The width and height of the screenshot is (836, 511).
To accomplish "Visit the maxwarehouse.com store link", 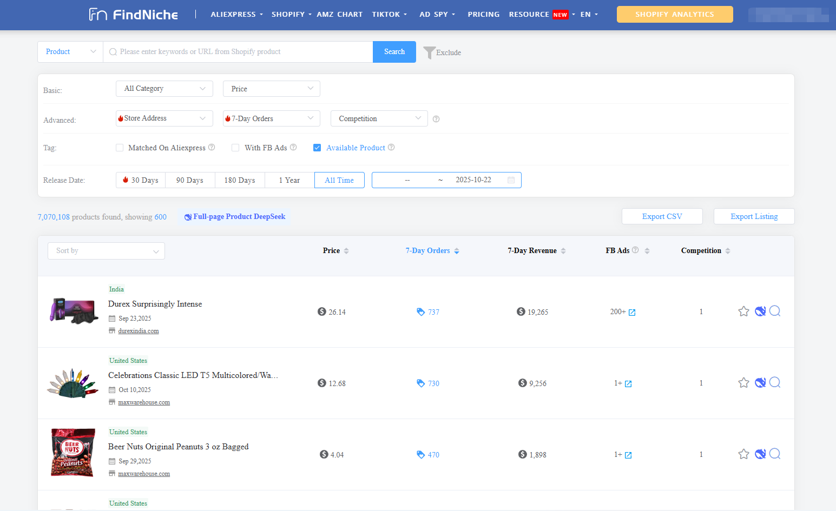I will tap(144, 402).
